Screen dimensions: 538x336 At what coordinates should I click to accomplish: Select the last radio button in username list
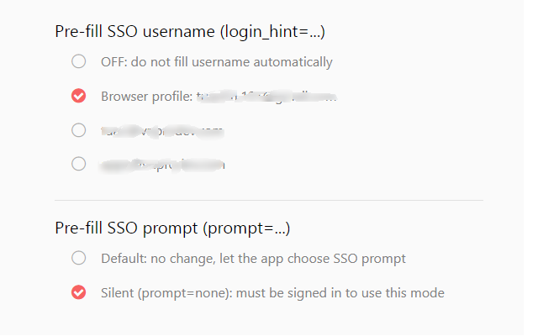tap(78, 165)
